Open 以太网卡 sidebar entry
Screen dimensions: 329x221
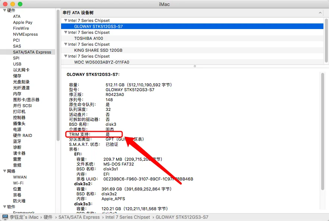click(21, 70)
